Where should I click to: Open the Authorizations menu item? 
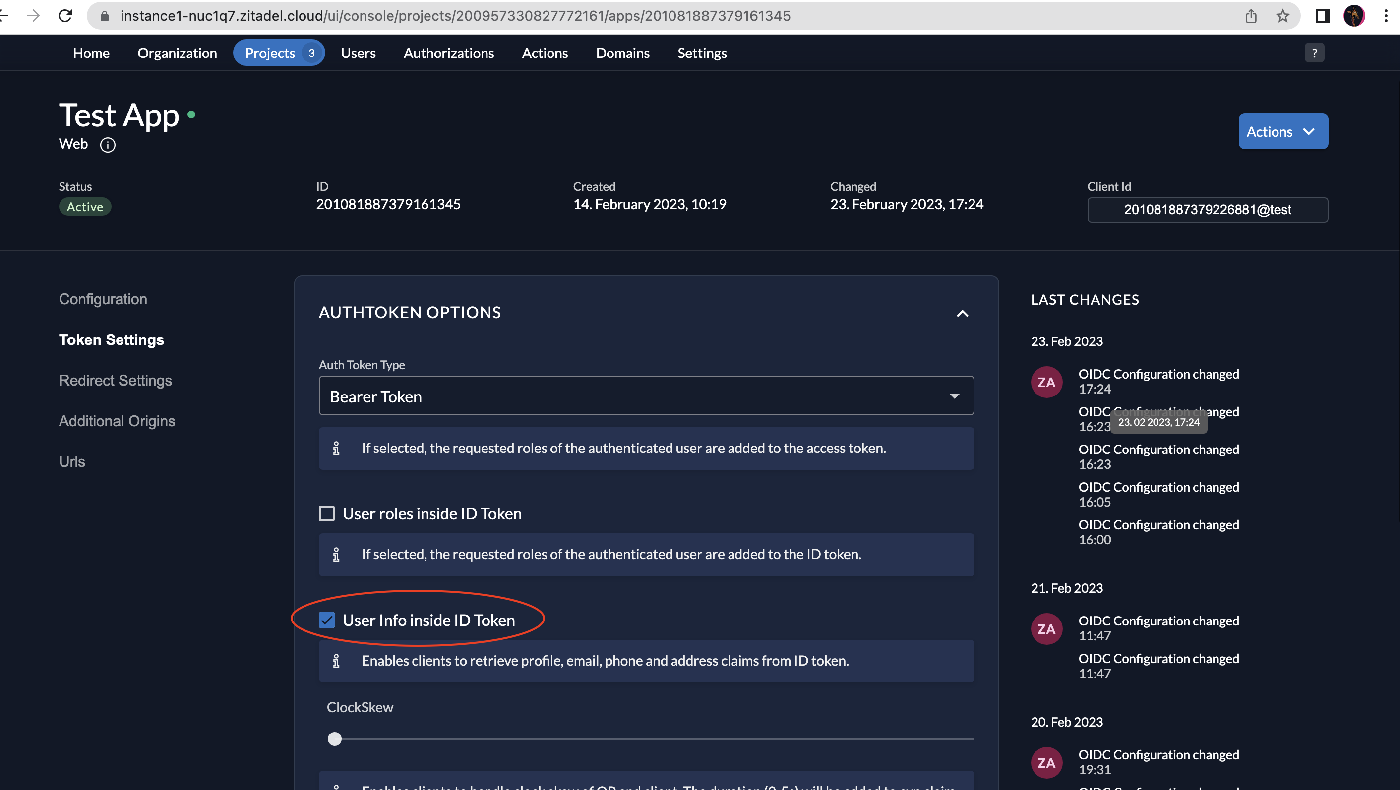[449, 53]
